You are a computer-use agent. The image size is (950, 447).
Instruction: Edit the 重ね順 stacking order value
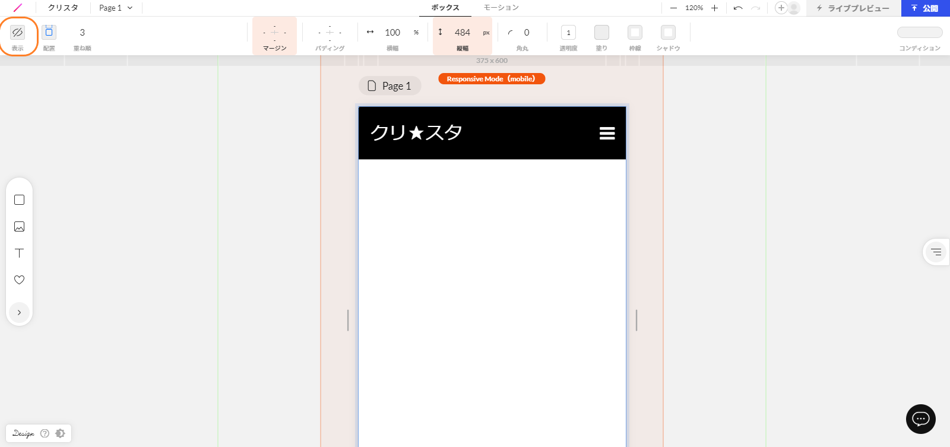pos(83,33)
